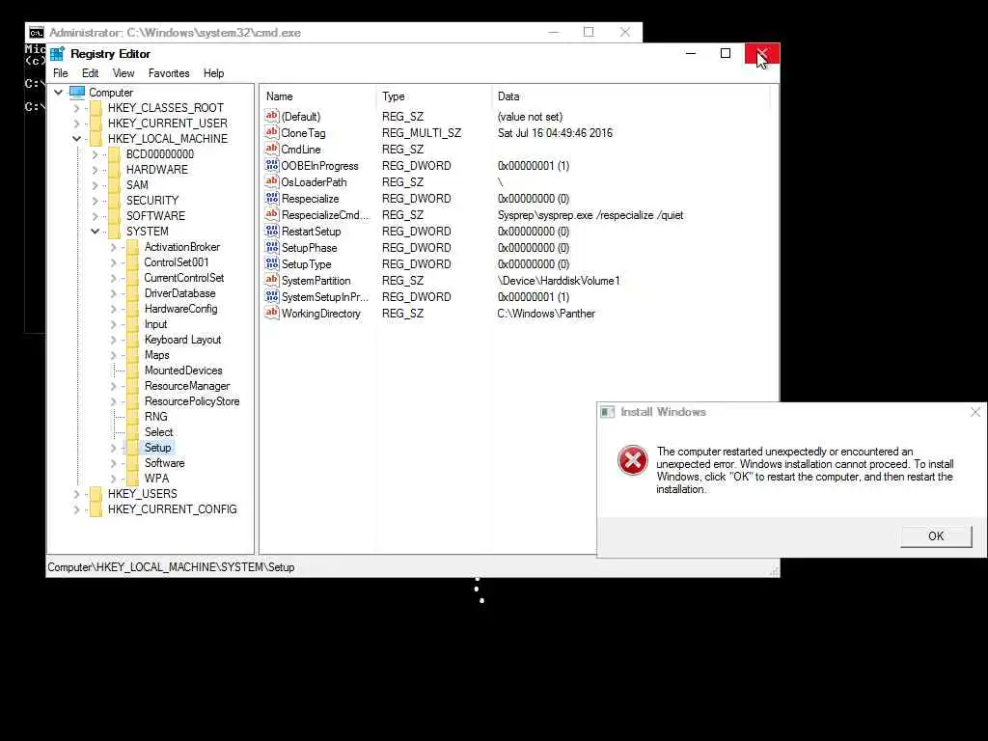Select the HardwareConfig key
The height and width of the screenshot is (741, 988).
180,309
